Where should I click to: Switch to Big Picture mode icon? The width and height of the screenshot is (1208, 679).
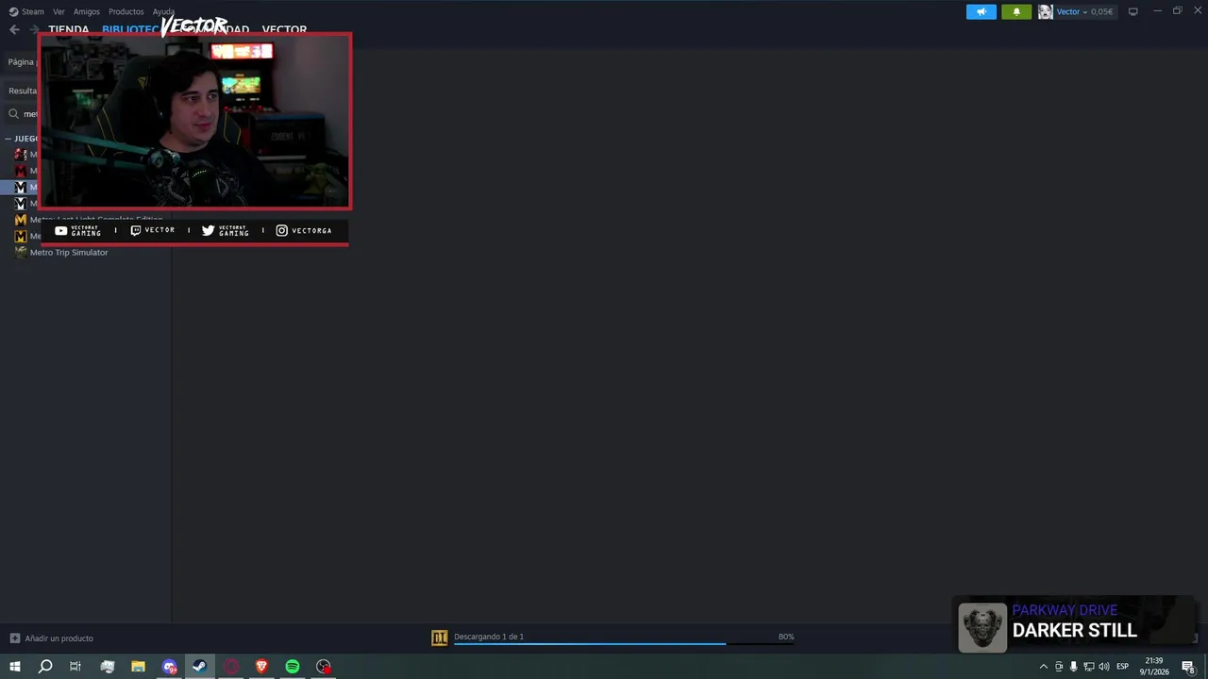click(1132, 11)
